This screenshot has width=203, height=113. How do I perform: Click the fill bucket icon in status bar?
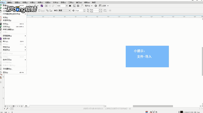[151, 112]
